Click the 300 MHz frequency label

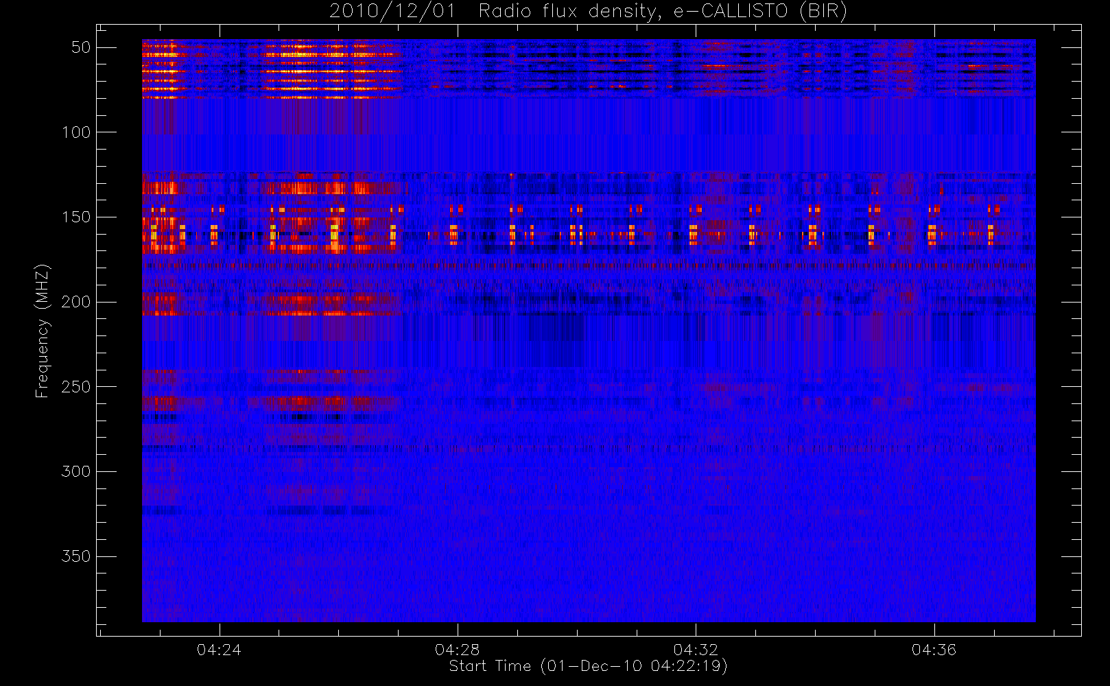click(x=76, y=471)
